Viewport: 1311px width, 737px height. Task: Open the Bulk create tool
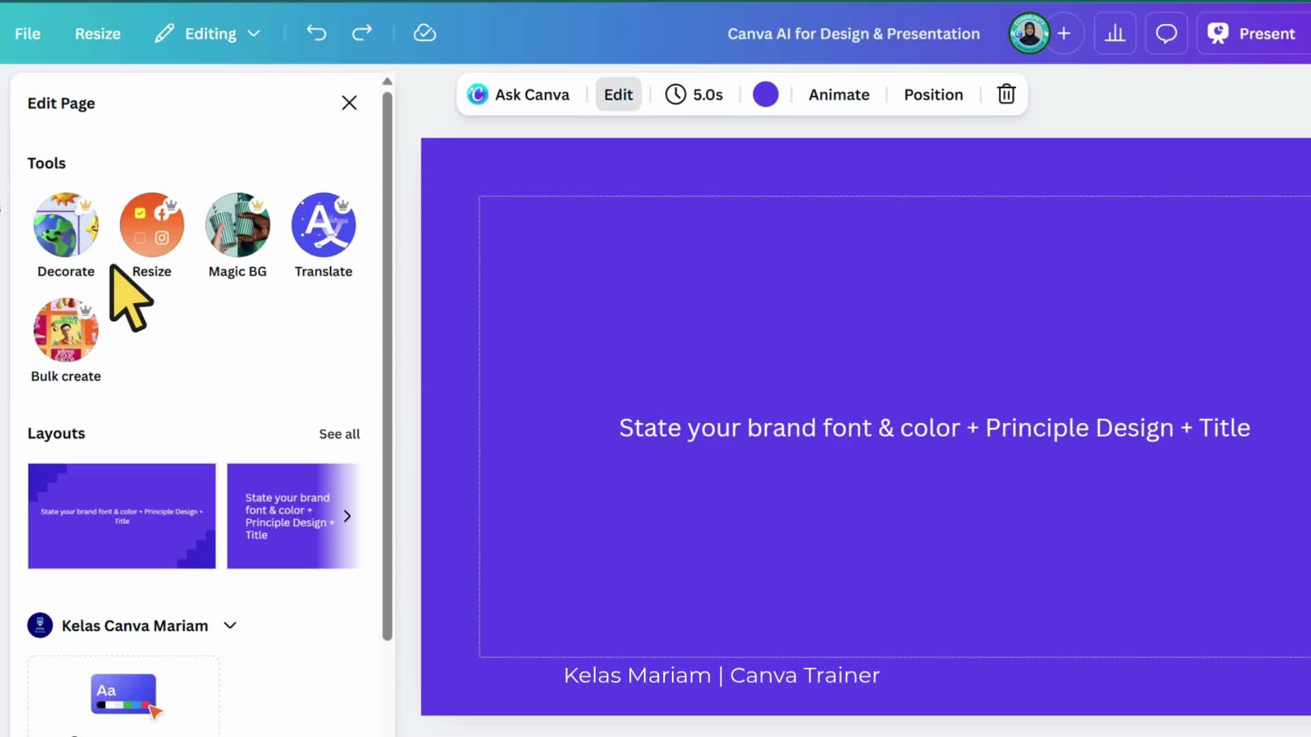[66, 341]
